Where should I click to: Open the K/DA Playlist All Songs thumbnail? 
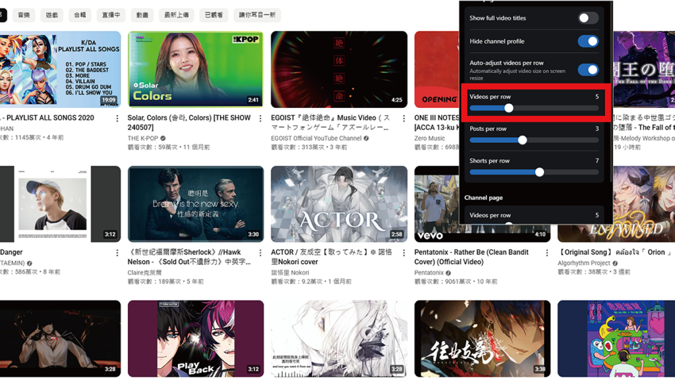[x=60, y=69]
